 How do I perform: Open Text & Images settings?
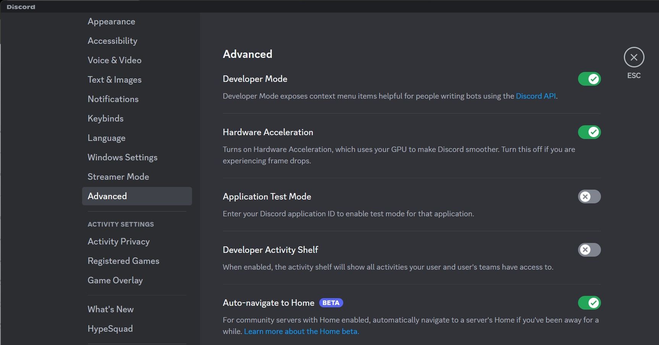tap(114, 80)
